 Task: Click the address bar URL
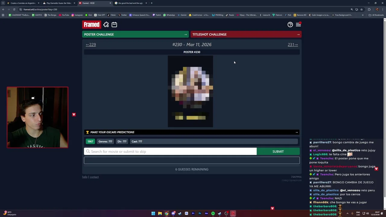click(40, 9)
